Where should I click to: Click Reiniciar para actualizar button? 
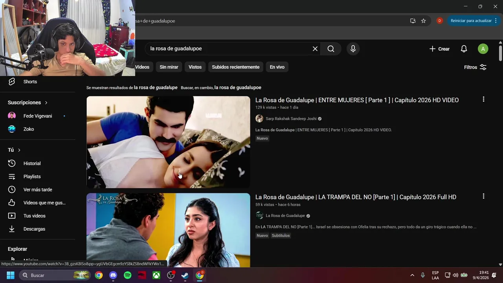tap(471, 21)
